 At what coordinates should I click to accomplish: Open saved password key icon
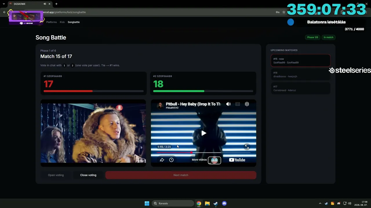[x=277, y=12]
